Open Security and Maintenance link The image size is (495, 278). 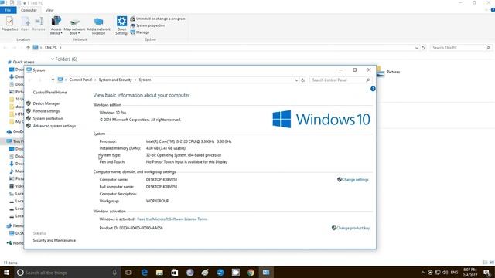pos(54,240)
